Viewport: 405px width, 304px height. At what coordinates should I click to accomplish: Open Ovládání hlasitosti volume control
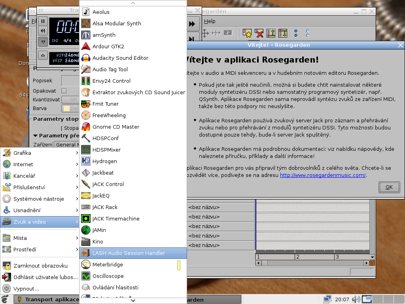pos(133,287)
